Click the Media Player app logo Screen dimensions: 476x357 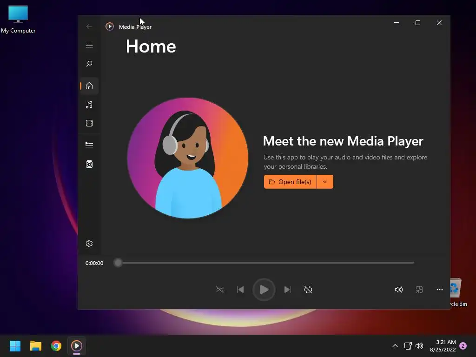point(110,26)
